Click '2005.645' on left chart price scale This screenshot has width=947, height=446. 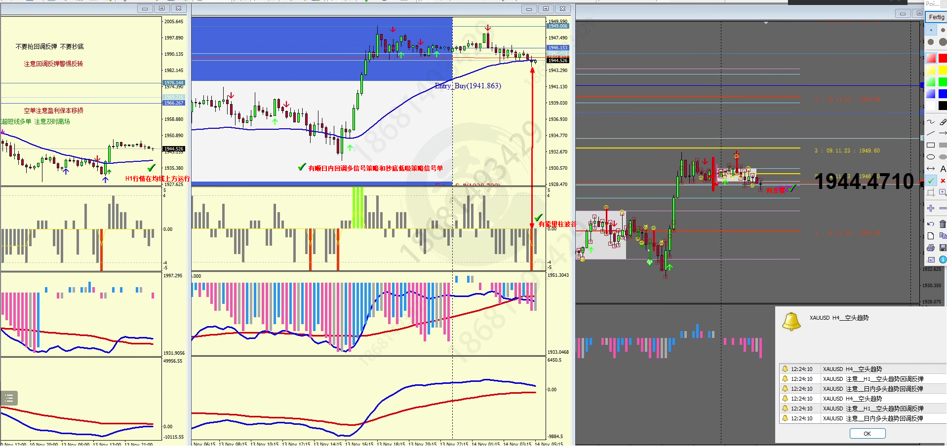point(174,22)
